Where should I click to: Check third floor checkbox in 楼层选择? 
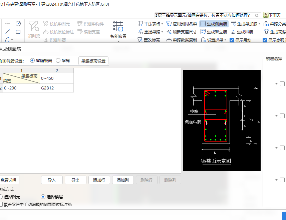point(282,148)
